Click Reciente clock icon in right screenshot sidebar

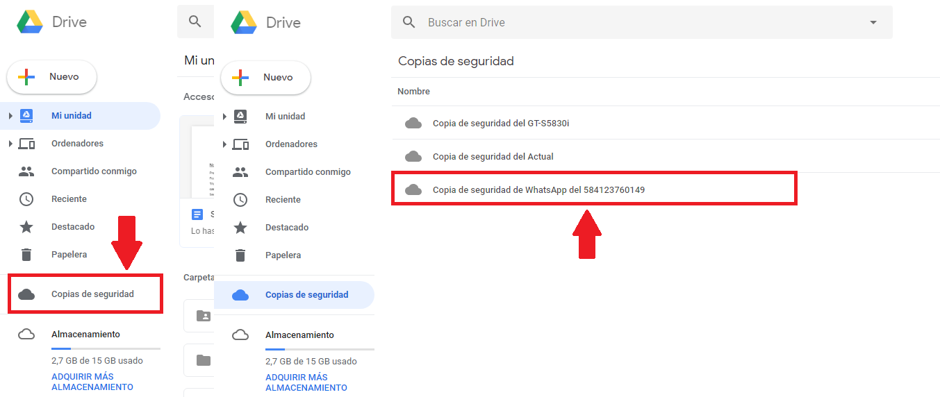240,200
